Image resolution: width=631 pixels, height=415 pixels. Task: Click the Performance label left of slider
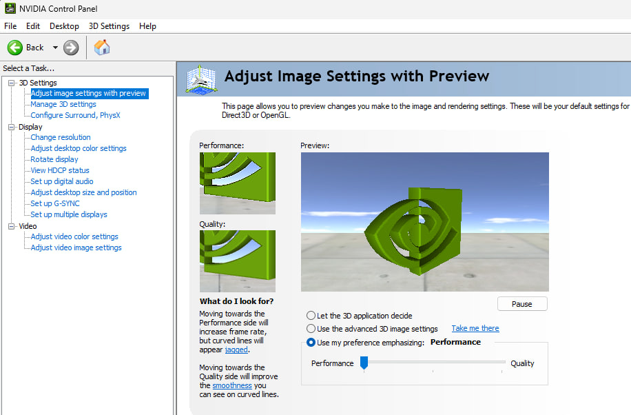[x=333, y=363]
